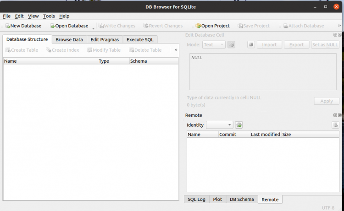Open the cell editor Mode dropdown
Image resolution: width=344 pixels, height=211 pixels.
214,45
